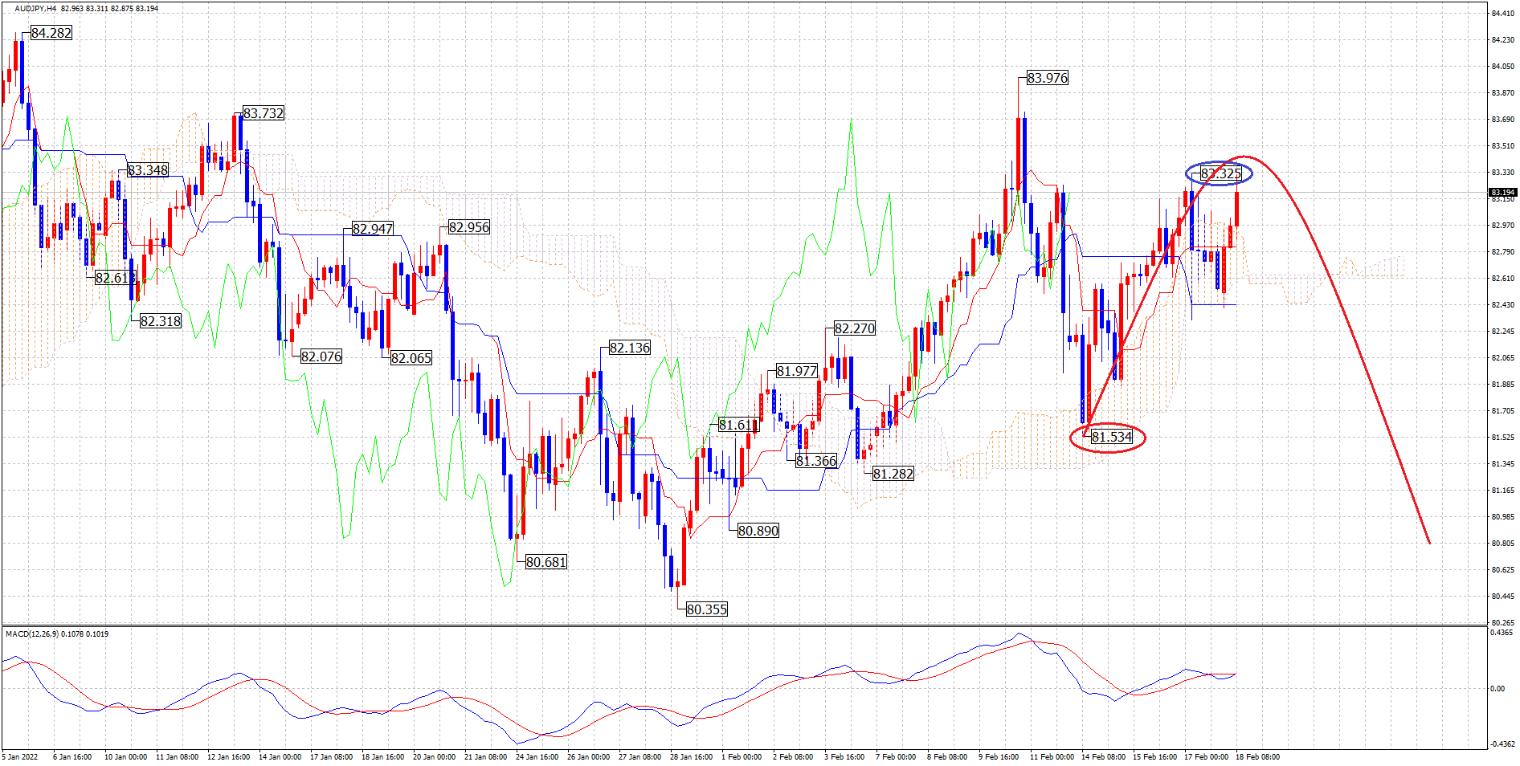Click the 81.282 price label

pos(893,474)
